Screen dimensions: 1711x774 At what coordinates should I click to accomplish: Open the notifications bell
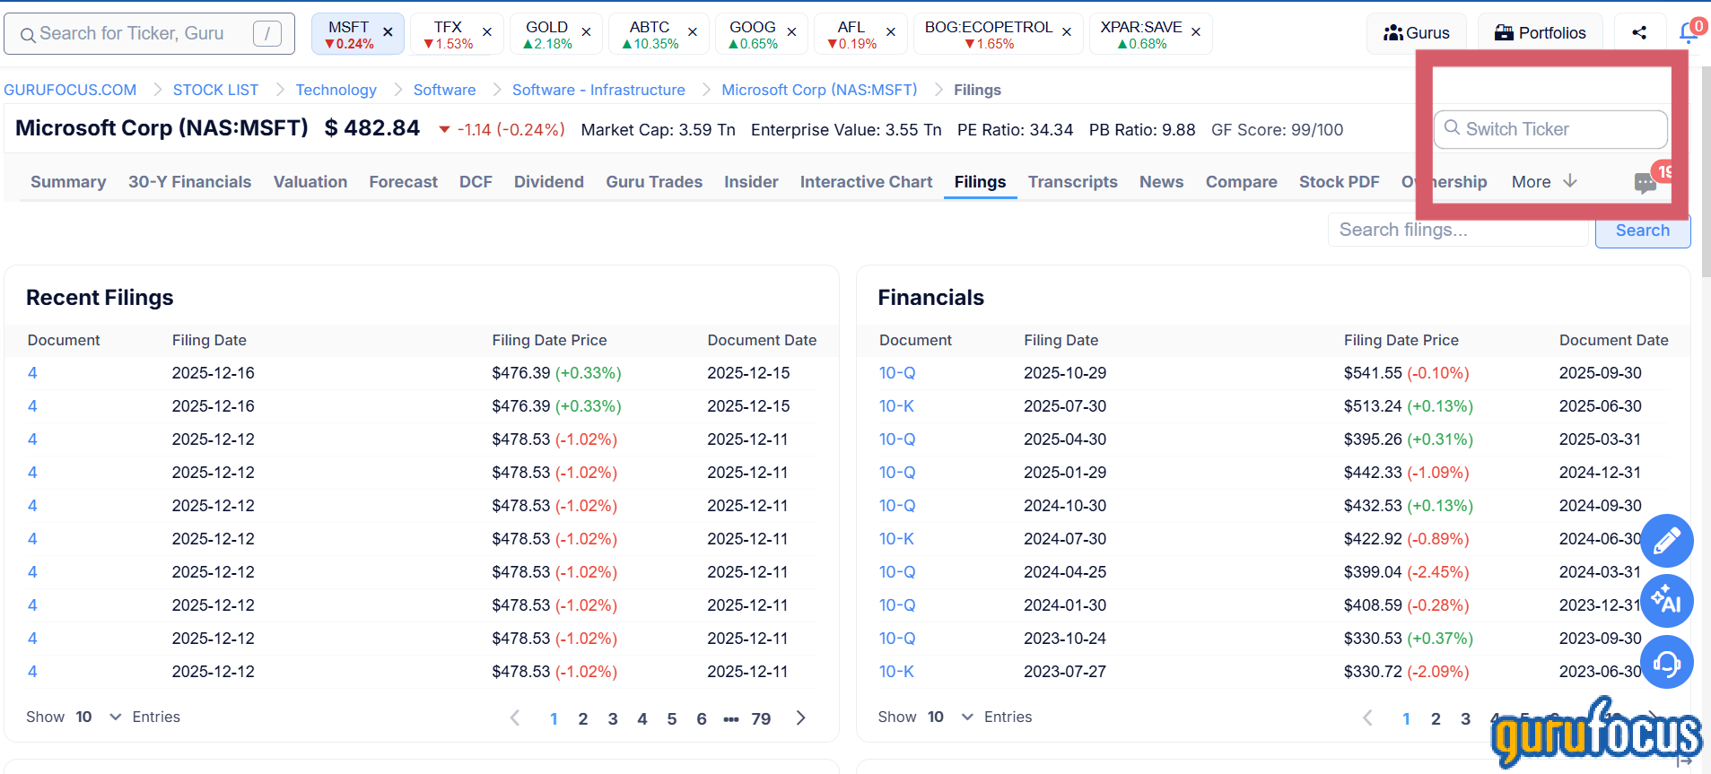coord(1689,32)
